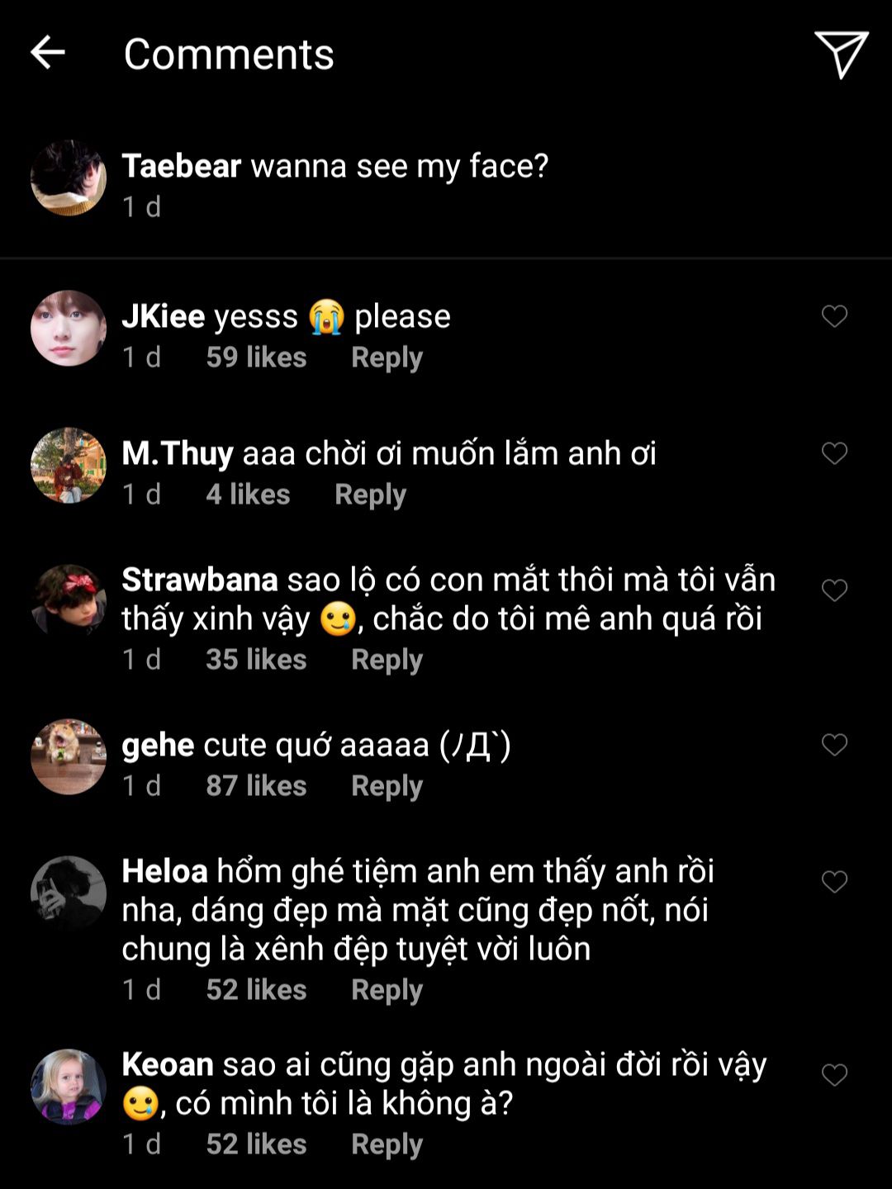Like JKiee's comment with the heart
Image resolution: width=892 pixels, height=1189 pixels.
[834, 316]
